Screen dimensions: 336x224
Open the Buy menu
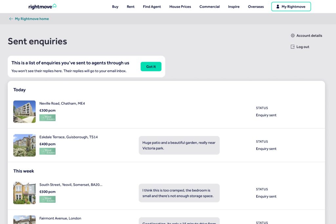click(x=115, y=7)
